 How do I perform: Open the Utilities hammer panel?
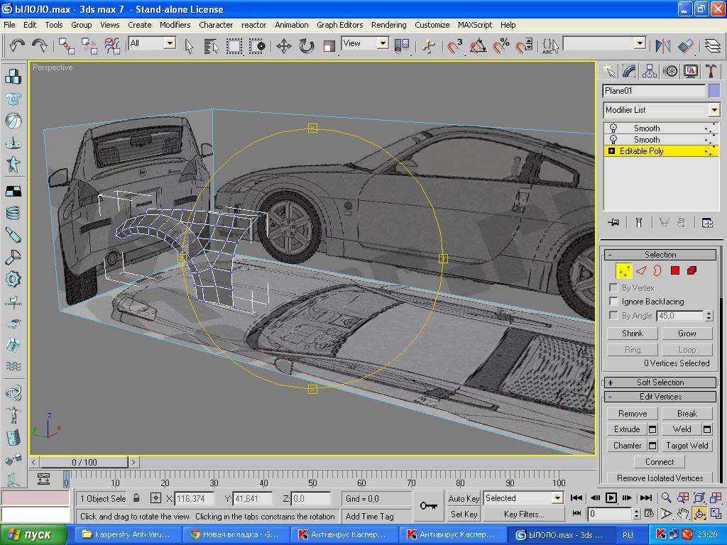(x=711, y=71)
